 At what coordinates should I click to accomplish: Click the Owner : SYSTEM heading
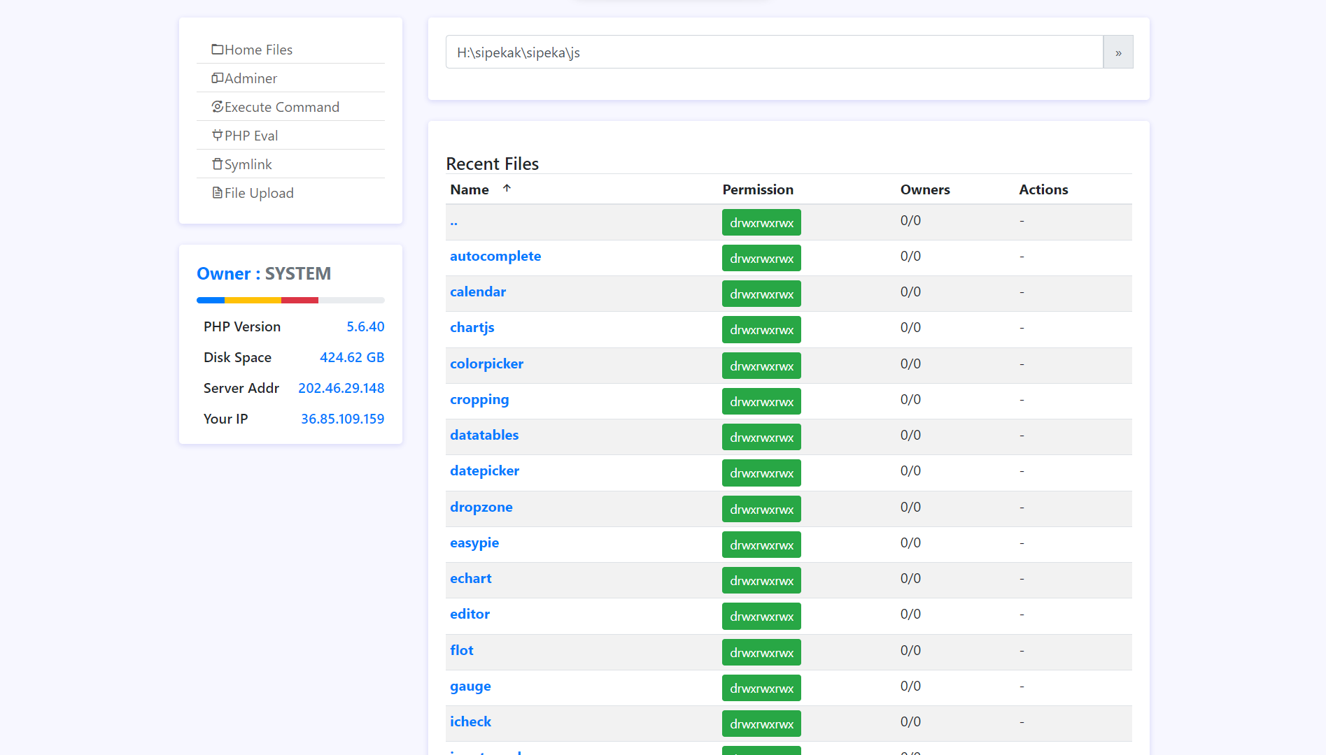coord(264,273)
